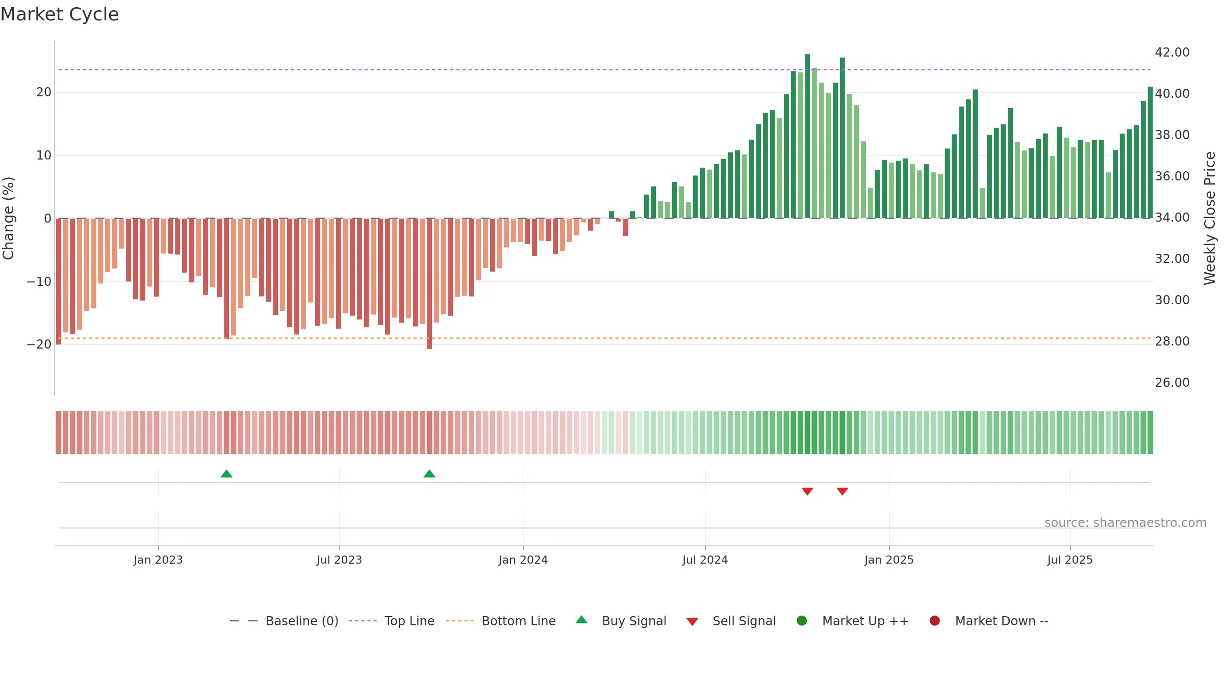Click the 10 change axis label
The image size is (1224, 688).
pos(44,155)
